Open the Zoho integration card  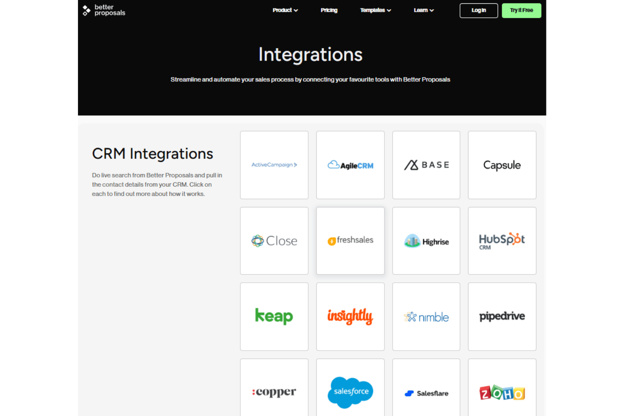(x=502, y=388)
